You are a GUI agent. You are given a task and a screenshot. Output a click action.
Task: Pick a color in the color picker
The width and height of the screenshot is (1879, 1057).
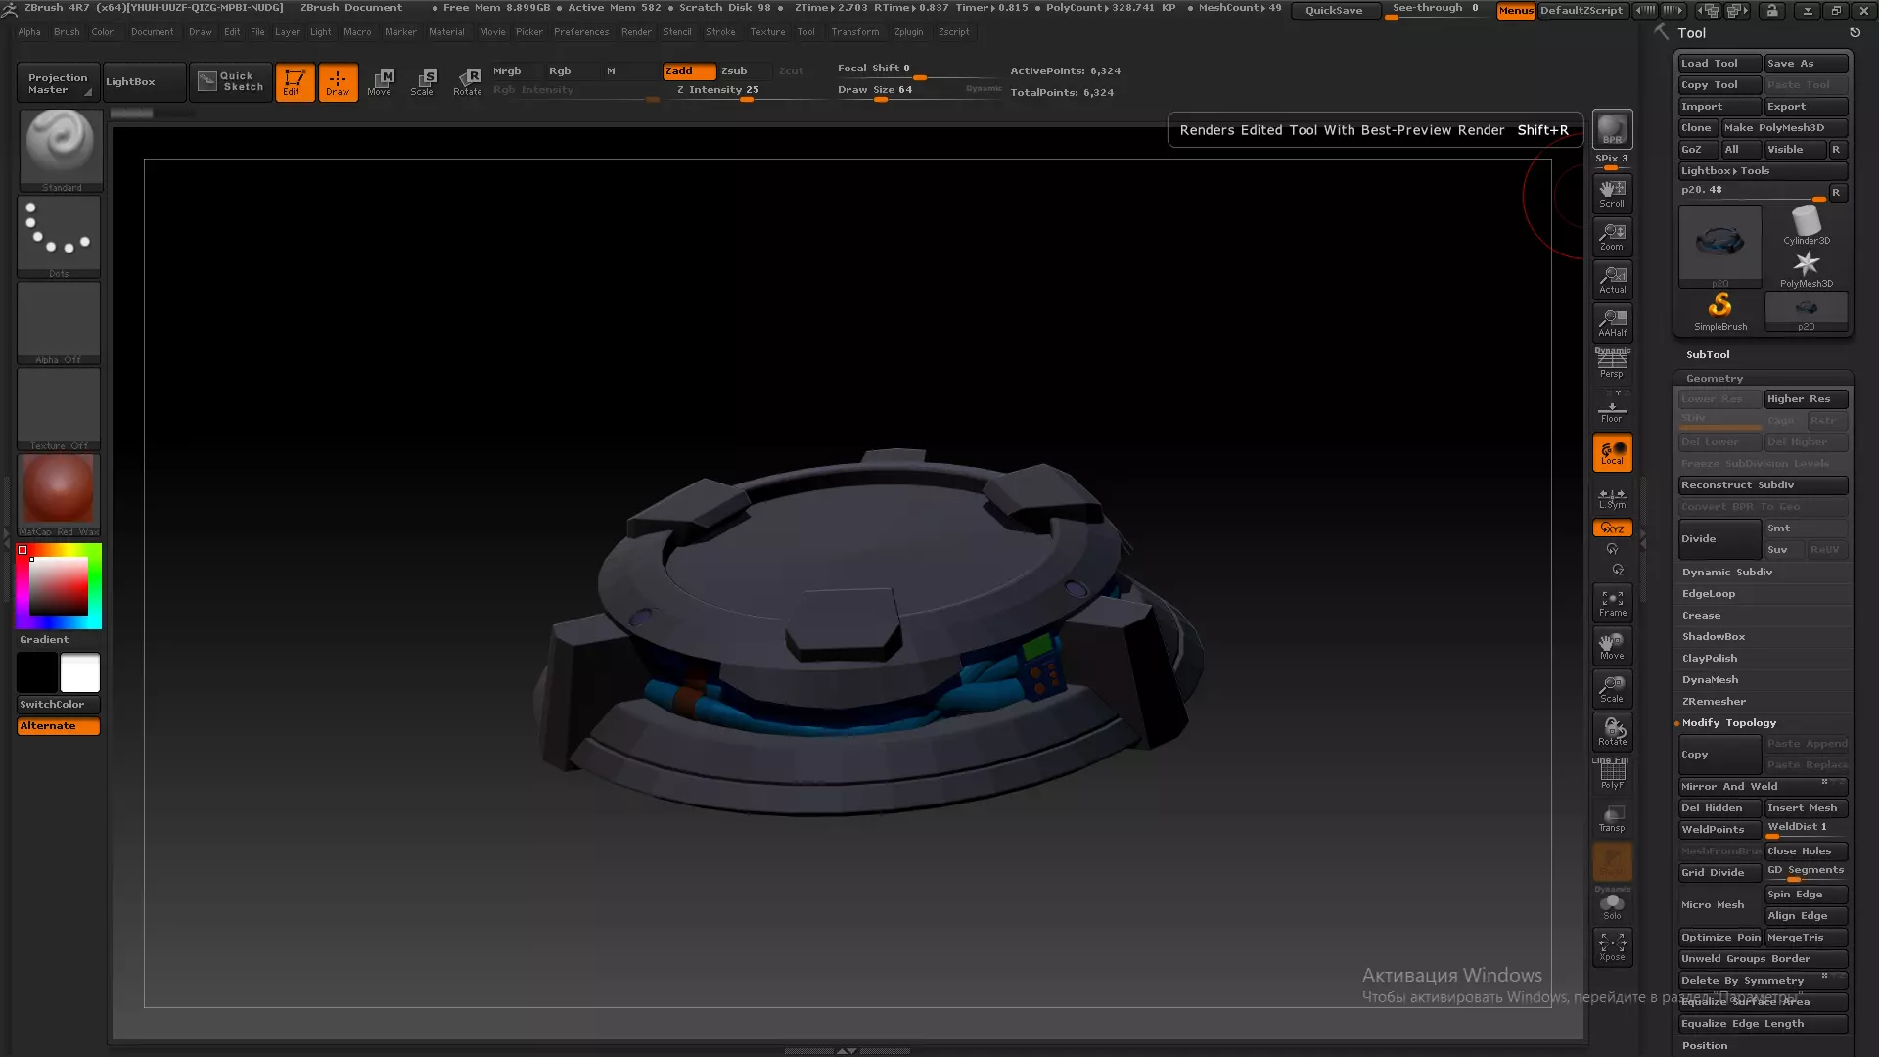(59, 586)
